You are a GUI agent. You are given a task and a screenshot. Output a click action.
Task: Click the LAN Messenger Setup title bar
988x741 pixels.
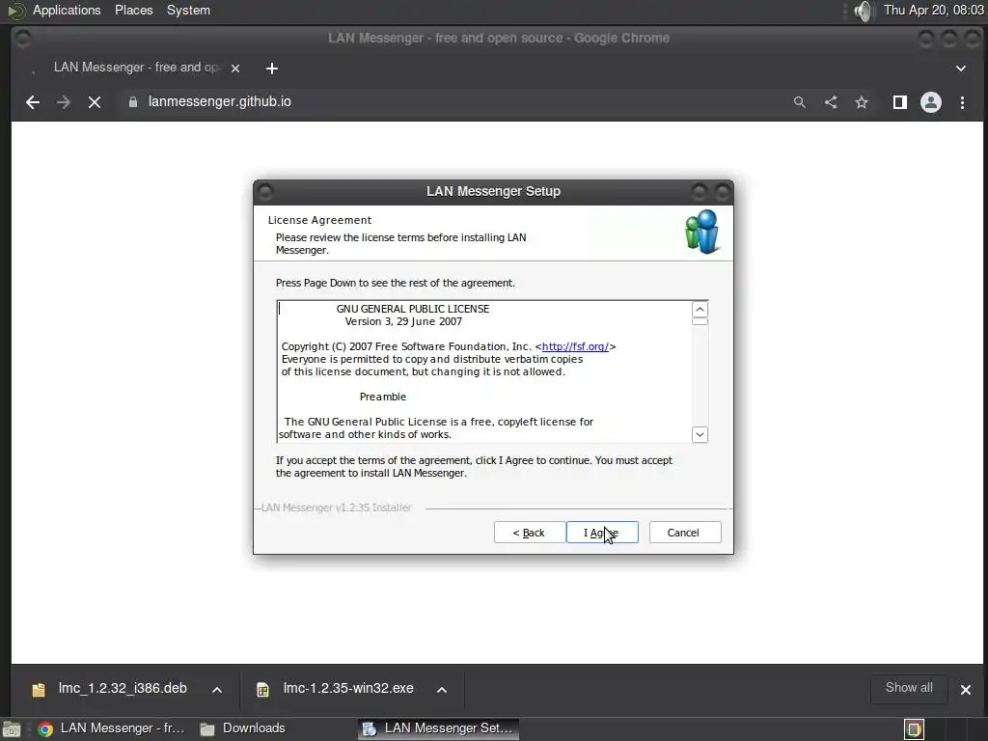(493, 192)
